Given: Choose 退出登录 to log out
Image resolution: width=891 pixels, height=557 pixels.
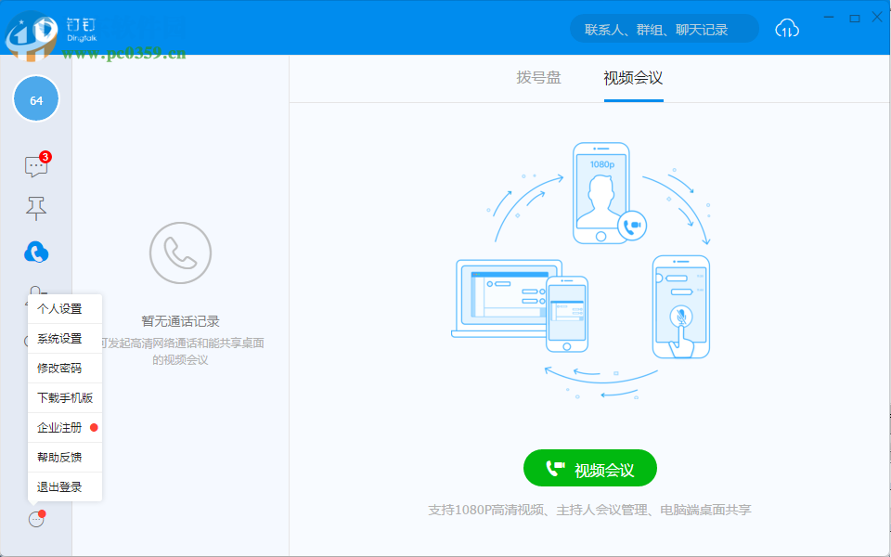Looking at the screenshot, I should tap(65, 487).
